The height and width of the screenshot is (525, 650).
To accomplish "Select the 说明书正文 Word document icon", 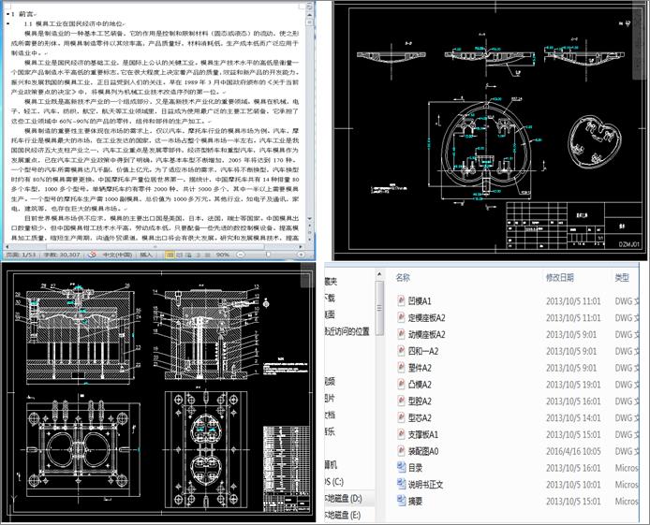I will coord(401,484).
